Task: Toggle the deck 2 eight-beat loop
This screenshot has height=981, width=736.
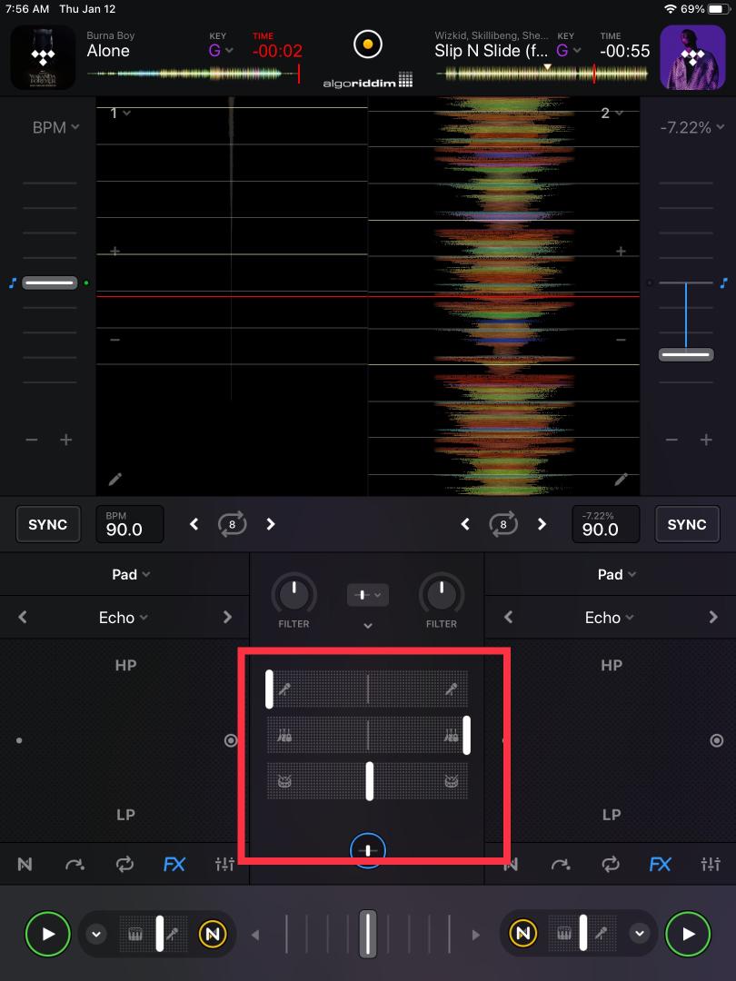Action: [503, 524]
